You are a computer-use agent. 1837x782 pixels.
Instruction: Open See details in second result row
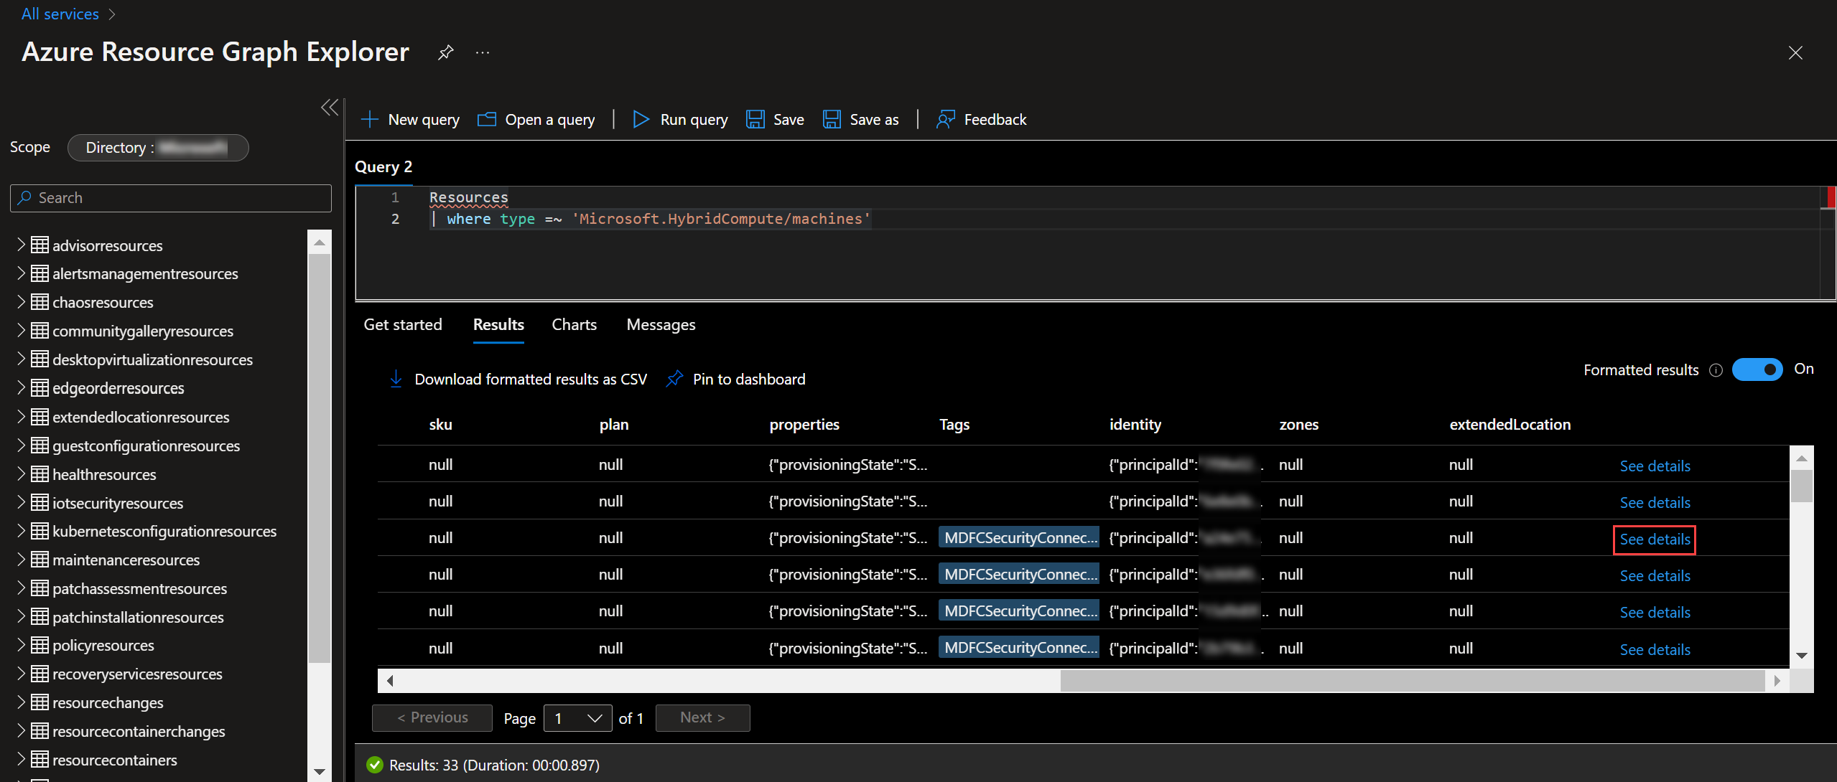1655,502
